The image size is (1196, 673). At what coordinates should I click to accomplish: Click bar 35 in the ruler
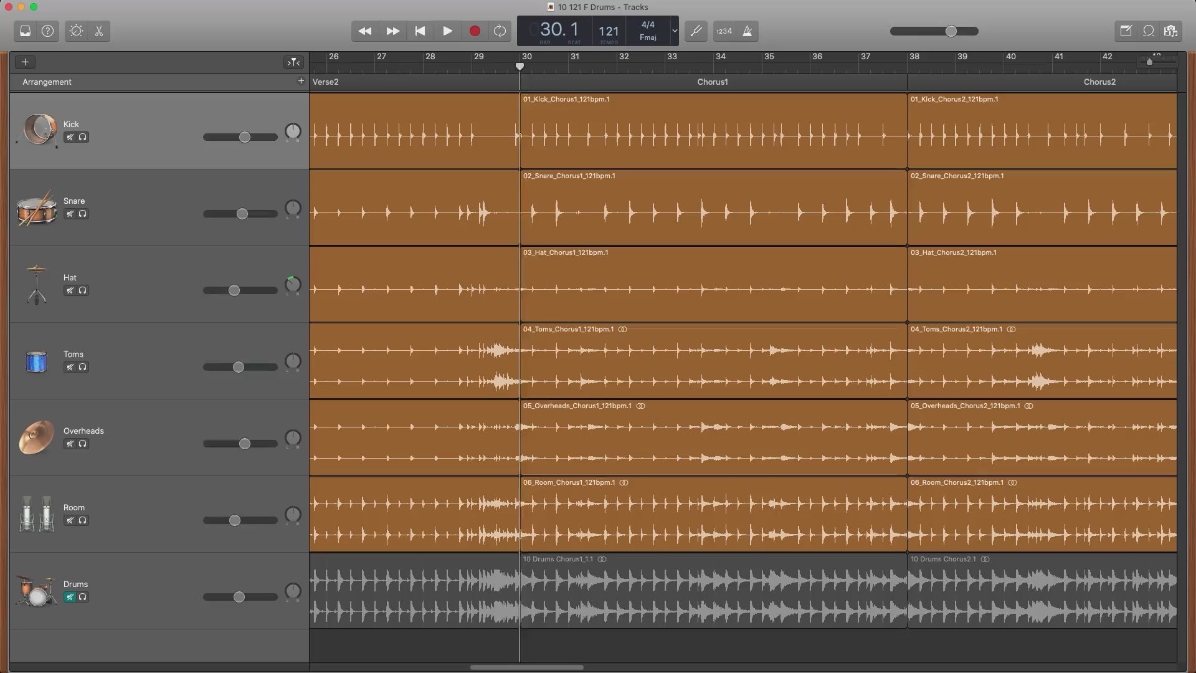pos(769,57)
